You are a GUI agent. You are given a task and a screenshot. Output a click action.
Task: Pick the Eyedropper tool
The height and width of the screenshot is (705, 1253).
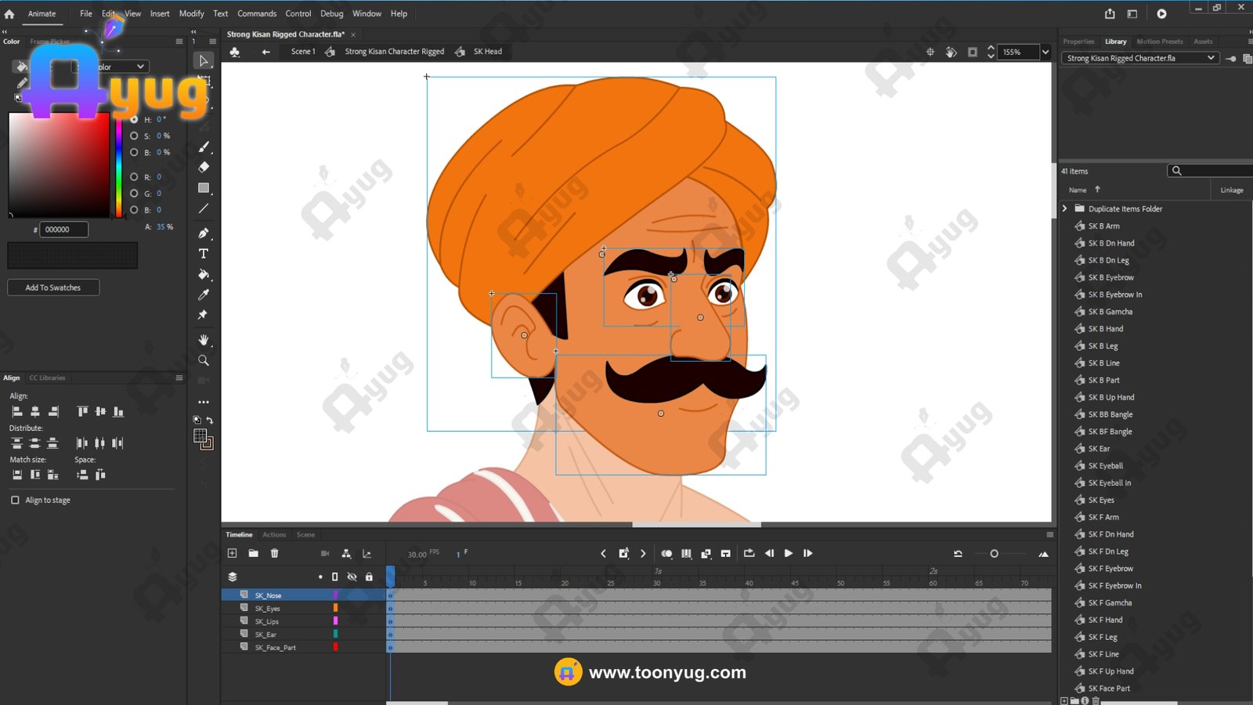[x=204, y=295]
